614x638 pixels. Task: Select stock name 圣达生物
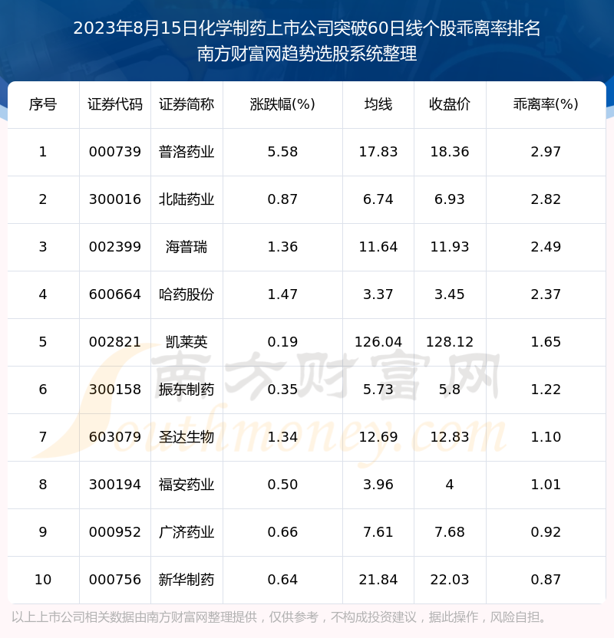tap(187, 437)
